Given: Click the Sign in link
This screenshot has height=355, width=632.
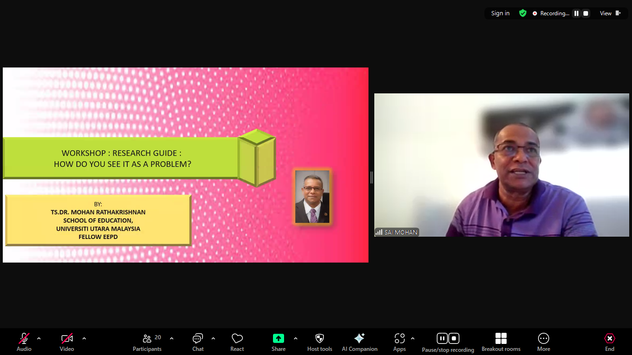Looking at the screenshot, I should pyautogui.click(x=500, y=13).
